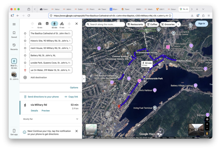Switch to the Edit P browser tab
The height and width of the screenshot is (150, 221).
[160, 9]
